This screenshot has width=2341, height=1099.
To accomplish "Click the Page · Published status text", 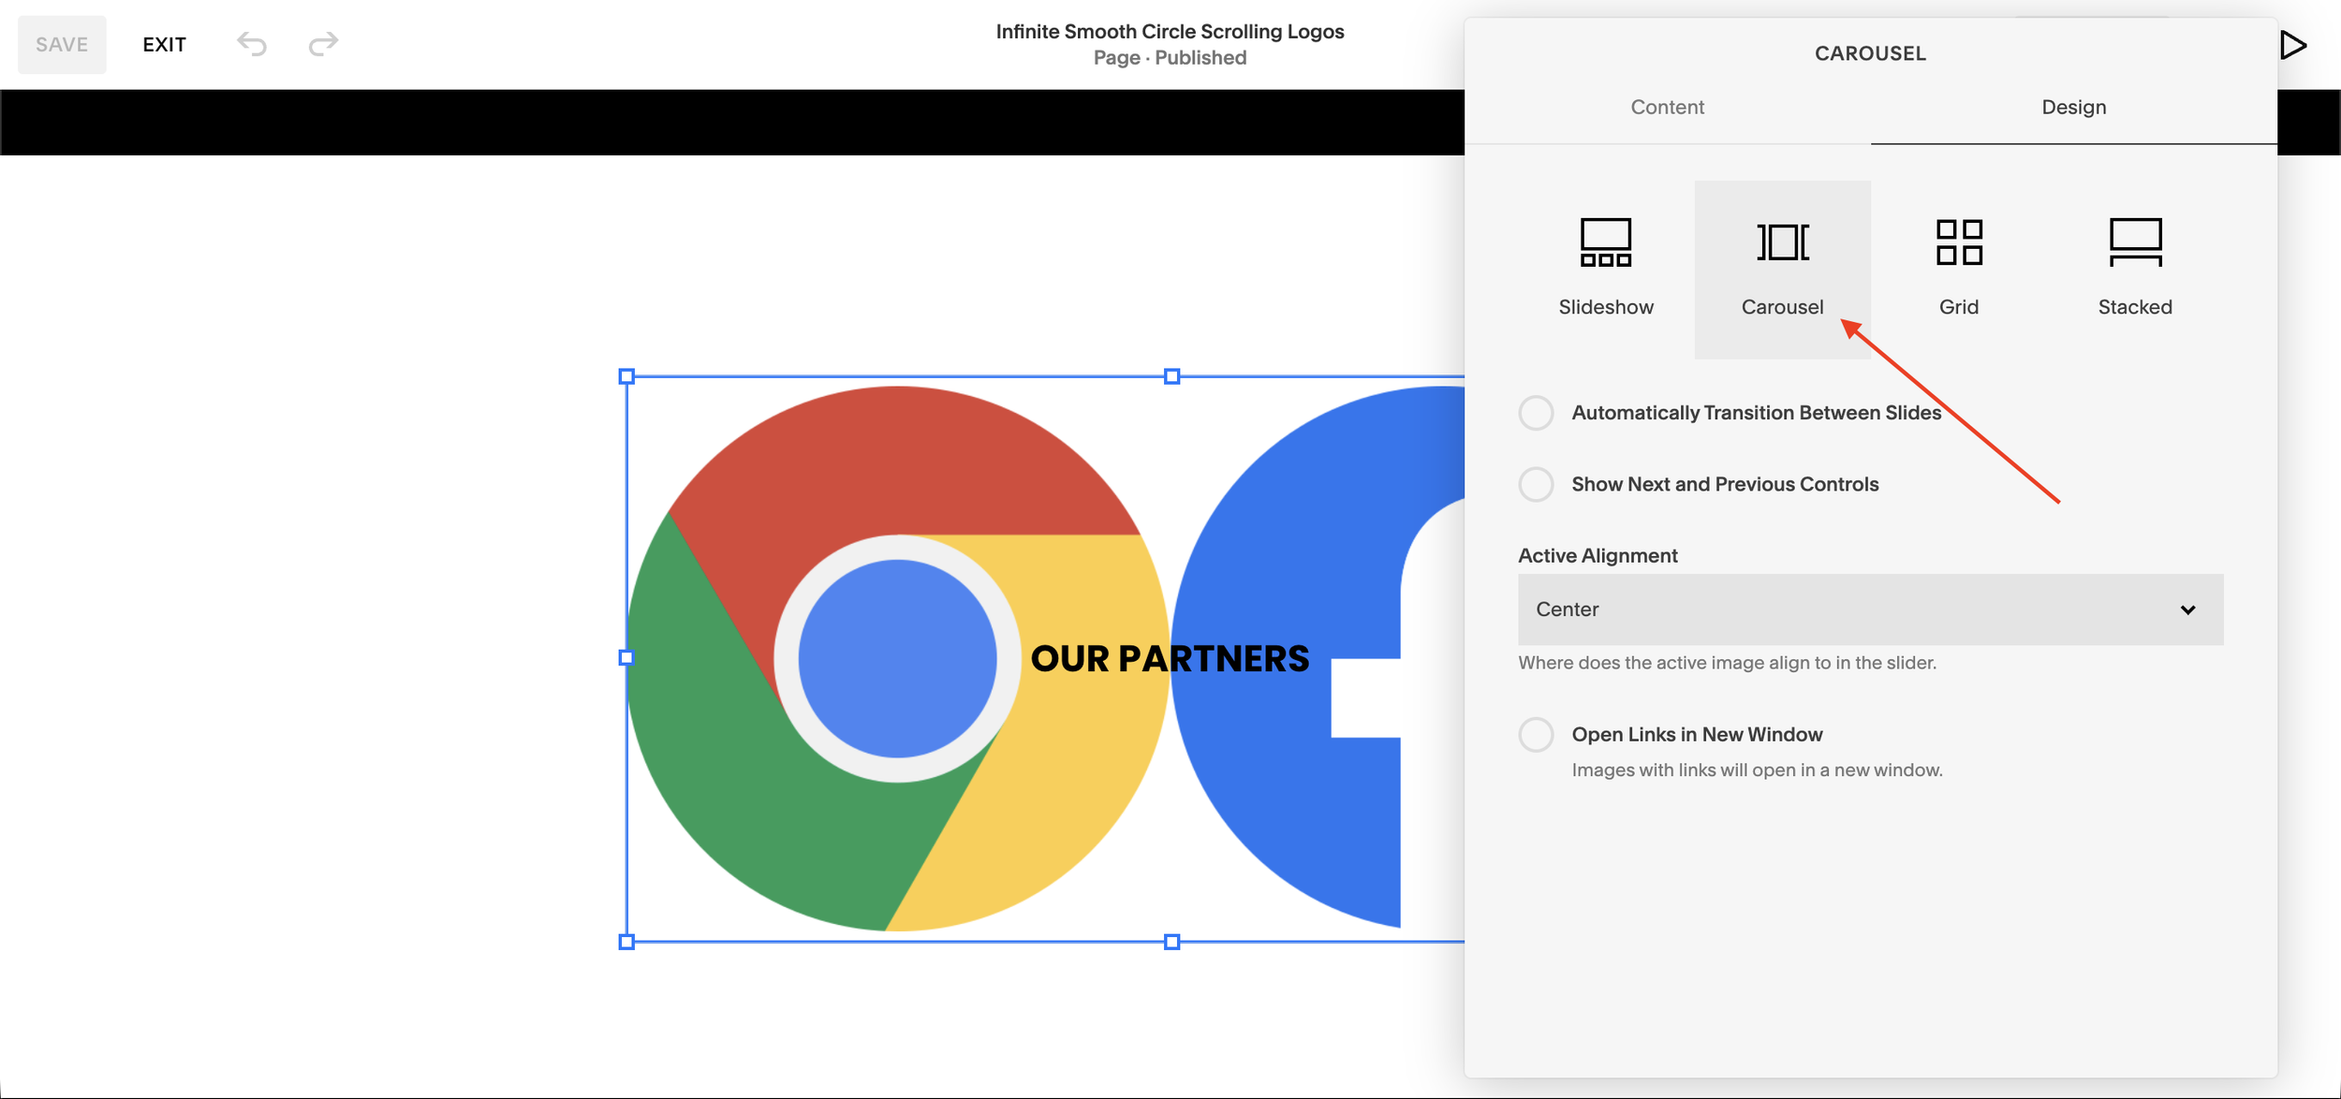I will pos(1170,58).
